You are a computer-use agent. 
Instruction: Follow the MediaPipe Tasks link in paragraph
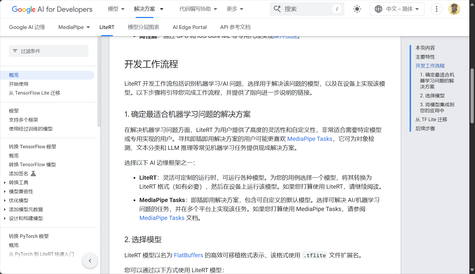click(310, 139)
